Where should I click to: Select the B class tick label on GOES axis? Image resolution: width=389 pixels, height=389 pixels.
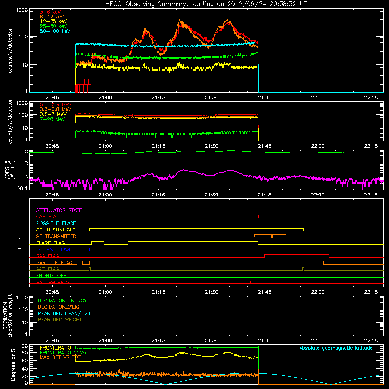[26, 164]
